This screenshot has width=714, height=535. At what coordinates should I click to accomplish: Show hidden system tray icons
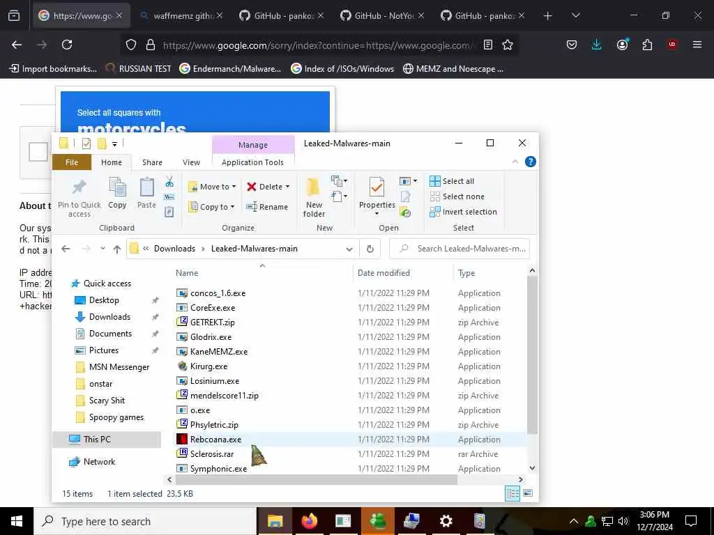(x=574, y=521)
